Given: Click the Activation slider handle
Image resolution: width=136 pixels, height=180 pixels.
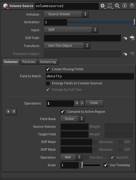Looking at the screenshot, I should 134,22.
